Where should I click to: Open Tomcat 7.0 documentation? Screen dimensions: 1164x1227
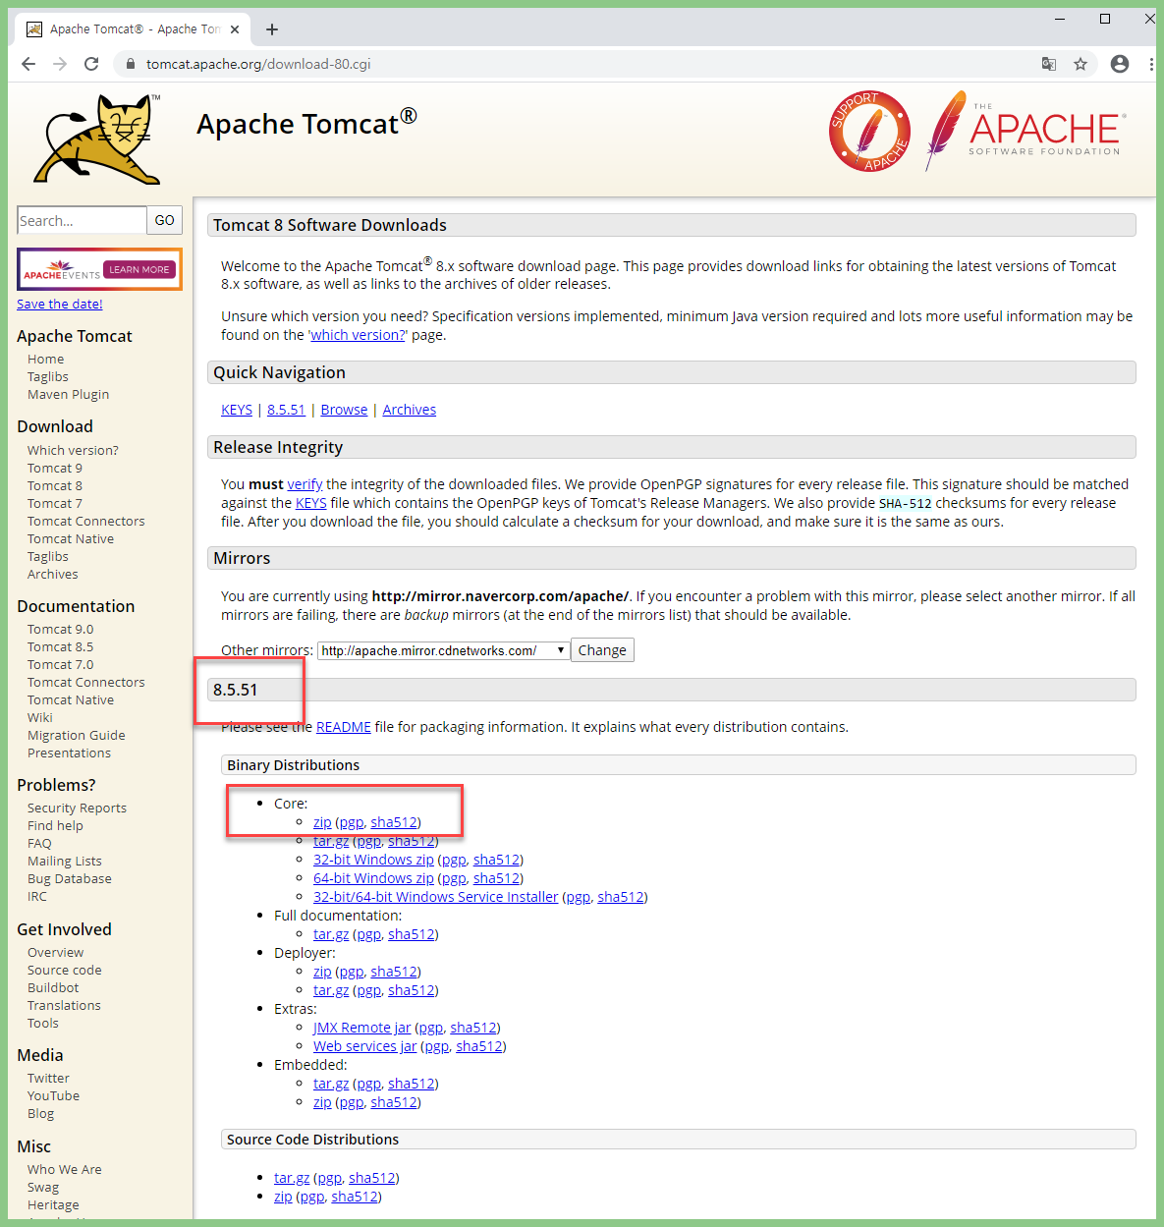pyautogui.click(x=61, y=665)
